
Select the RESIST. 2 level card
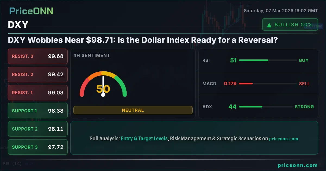coord(38,74)
